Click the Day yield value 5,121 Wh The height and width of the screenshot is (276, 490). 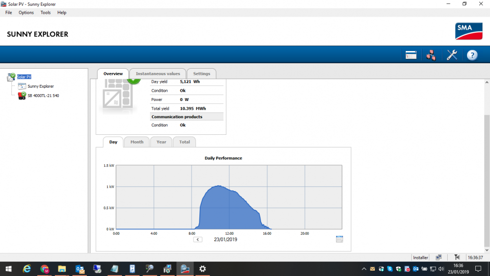click(190, 81)
